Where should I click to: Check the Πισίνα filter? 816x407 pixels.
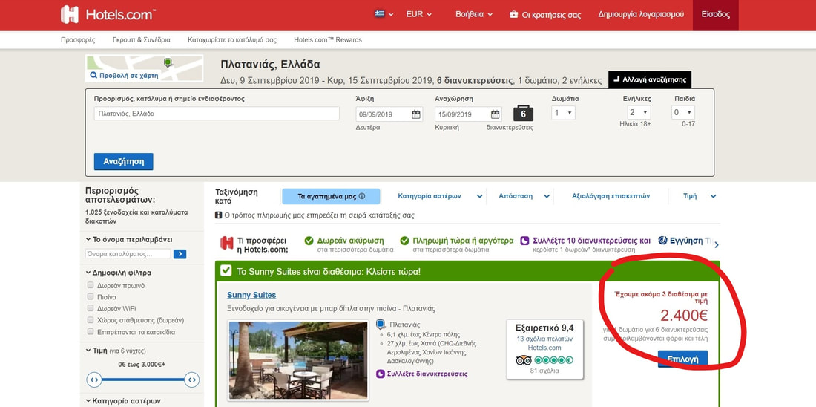(x=91, y=297)
